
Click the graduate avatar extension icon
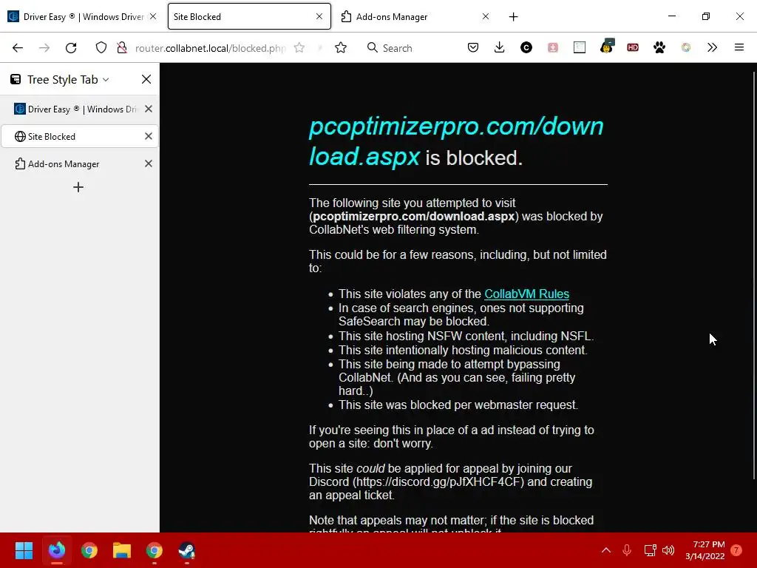click(x=607, y=47)
